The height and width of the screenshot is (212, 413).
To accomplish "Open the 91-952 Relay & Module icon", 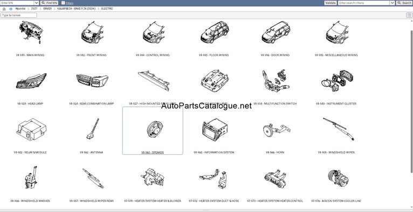I will pyautogui.click(x=31, y=129).
